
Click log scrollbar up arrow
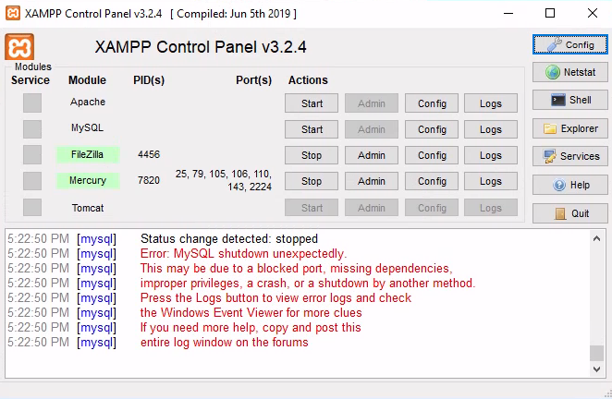596,238
